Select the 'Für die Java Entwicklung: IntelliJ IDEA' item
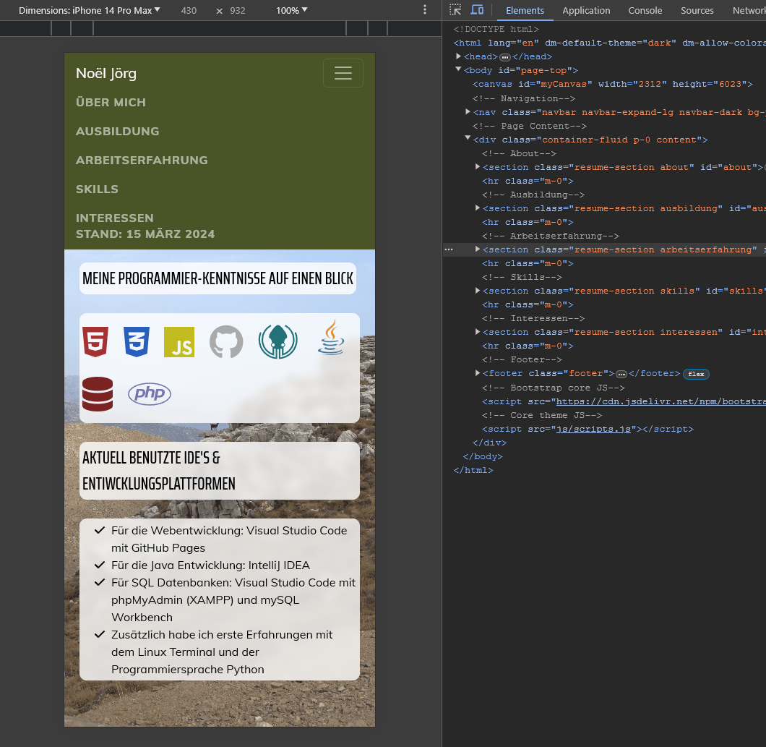The width and height of the screenshot is (766, 747). click(x=210, y=565)
